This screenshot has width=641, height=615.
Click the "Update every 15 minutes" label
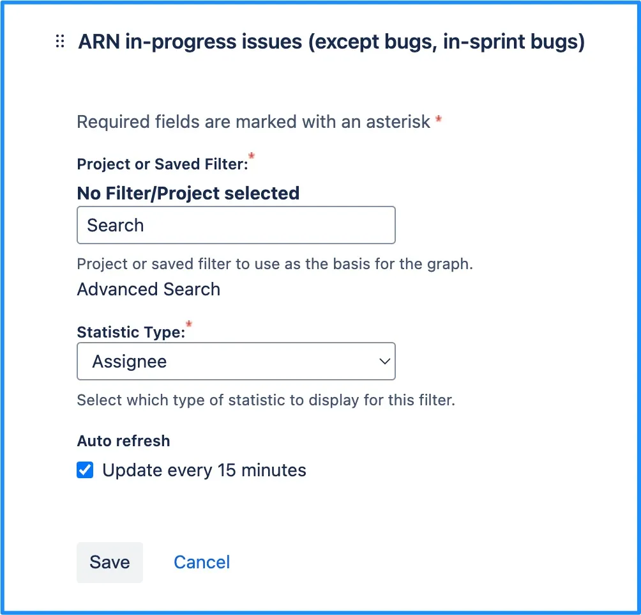204,471
